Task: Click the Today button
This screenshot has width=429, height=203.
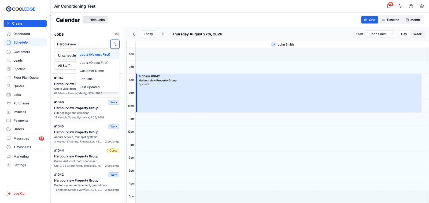Action: click(x=148, y=34)
